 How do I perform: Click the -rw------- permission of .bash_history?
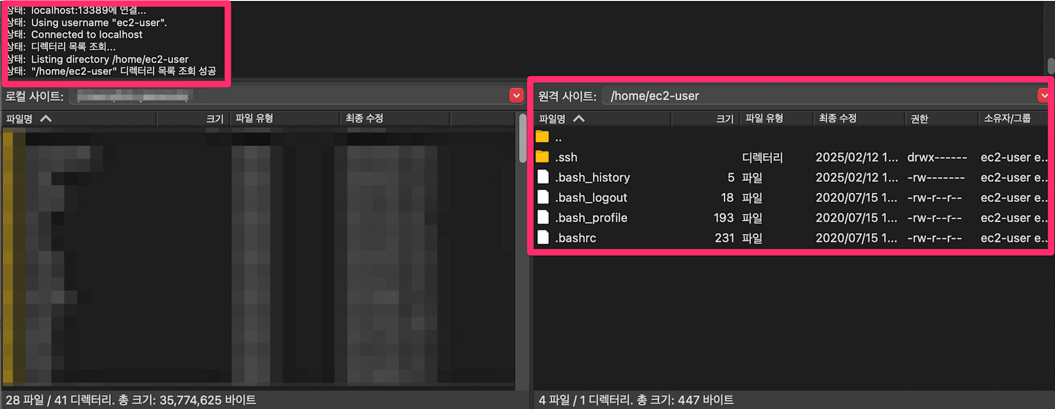point(936,178)
